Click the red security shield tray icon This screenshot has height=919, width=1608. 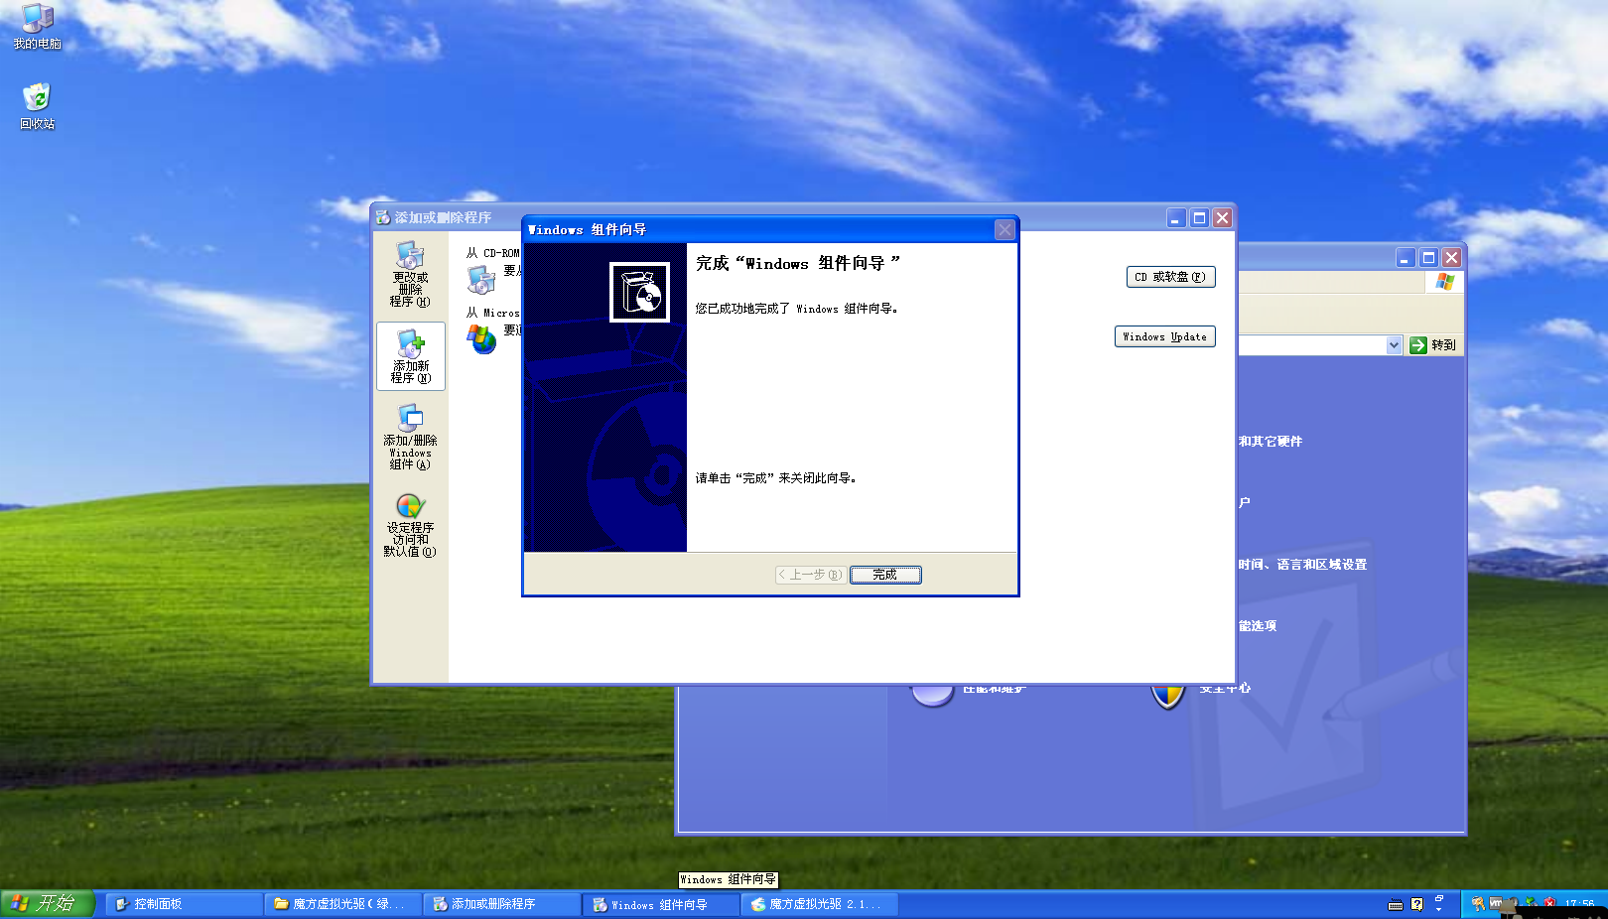coord(1549,903)
